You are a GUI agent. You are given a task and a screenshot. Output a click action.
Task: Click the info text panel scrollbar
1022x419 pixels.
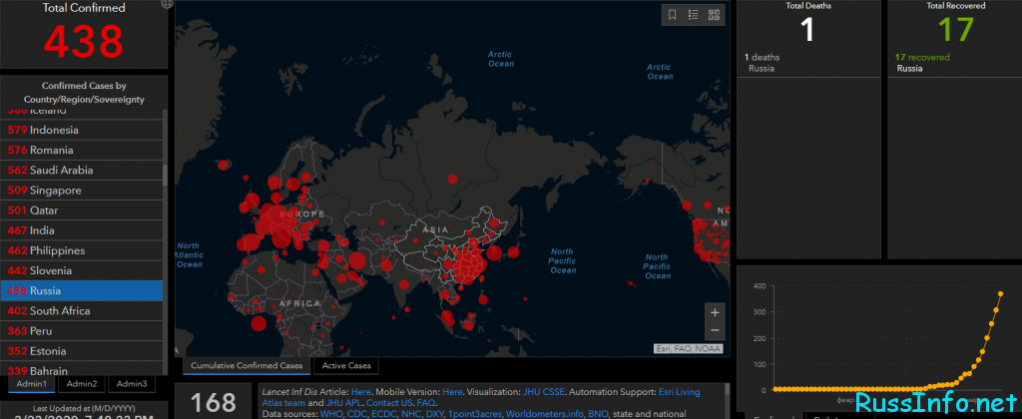728,391
